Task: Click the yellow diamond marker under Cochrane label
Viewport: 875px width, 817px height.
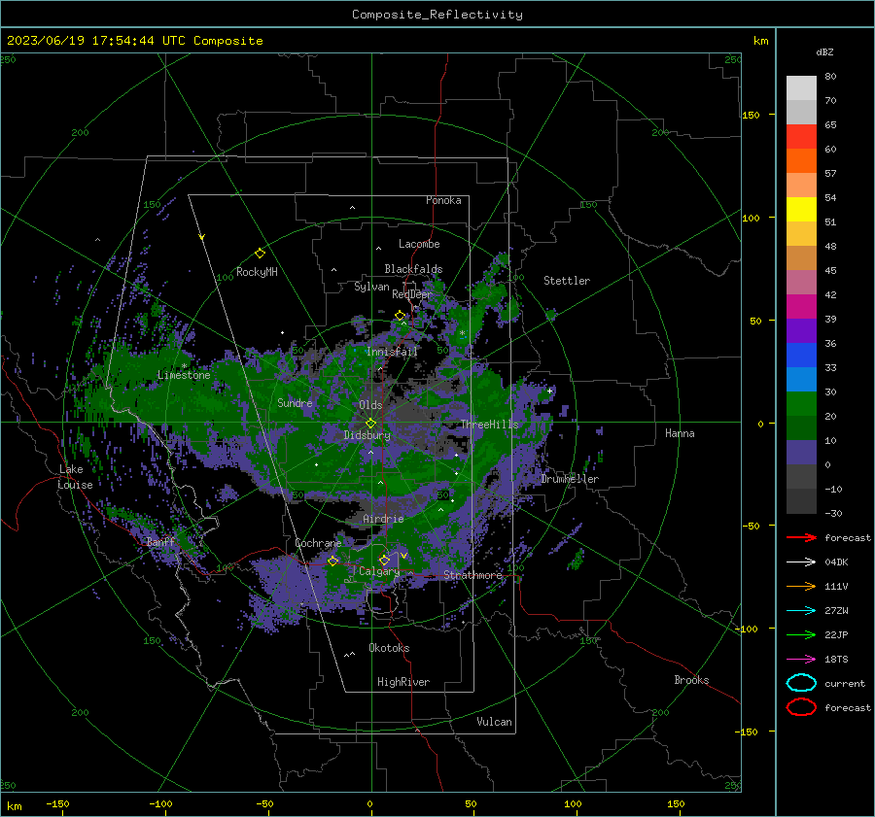Action: tap(332, 561)
